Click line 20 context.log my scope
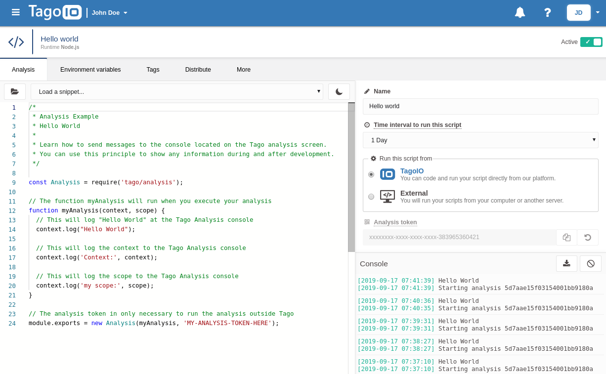The height and width of the screenshot is (374, 606). (95, 286)
